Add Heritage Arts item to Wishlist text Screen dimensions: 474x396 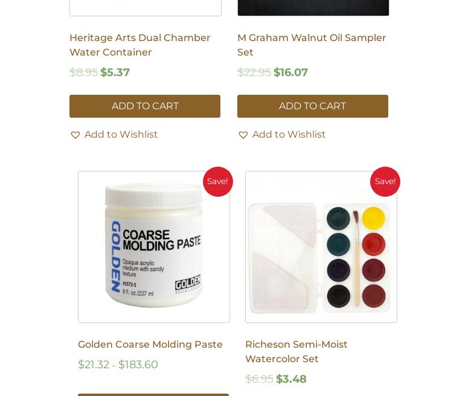pos(121,134)
